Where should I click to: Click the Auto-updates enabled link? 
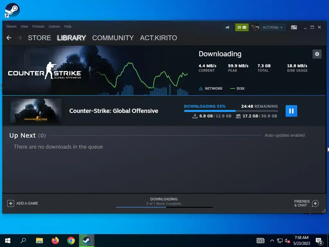285,135
